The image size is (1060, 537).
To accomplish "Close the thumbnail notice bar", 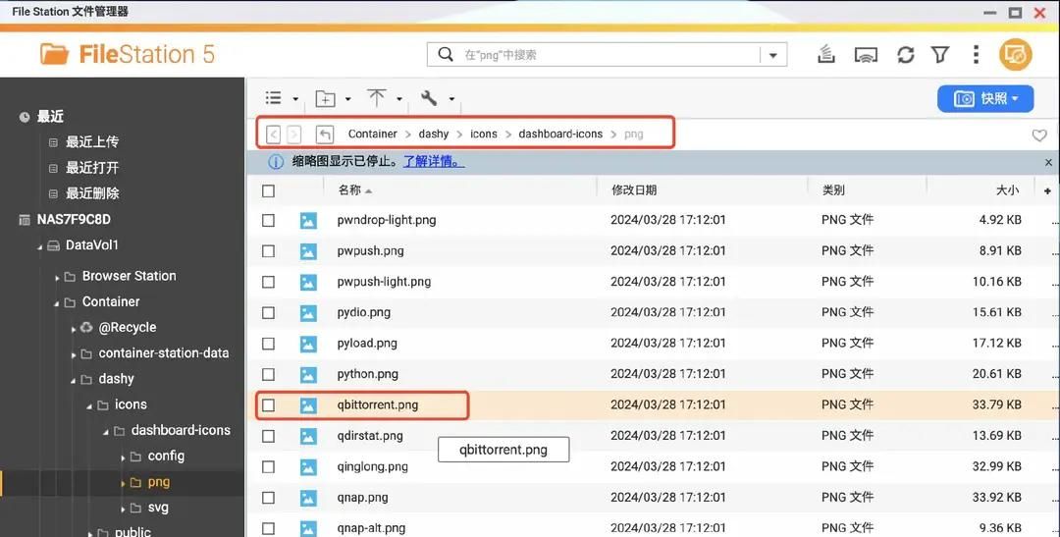I will click(x=1048, y=162).
